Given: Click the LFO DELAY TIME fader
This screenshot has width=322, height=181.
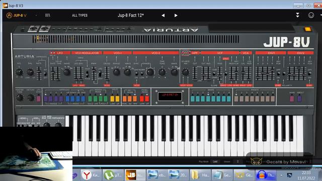Looking at the screenshot, I should click(58, 73).
